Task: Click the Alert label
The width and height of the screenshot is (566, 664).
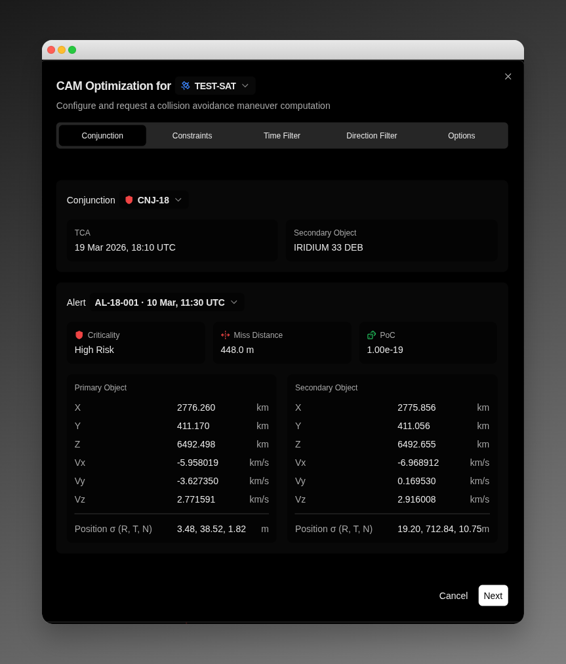Action: [x=76, y=302]
